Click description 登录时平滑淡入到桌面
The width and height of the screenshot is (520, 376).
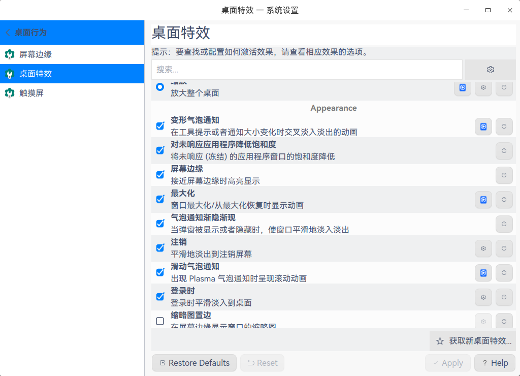tap(211, 303)
